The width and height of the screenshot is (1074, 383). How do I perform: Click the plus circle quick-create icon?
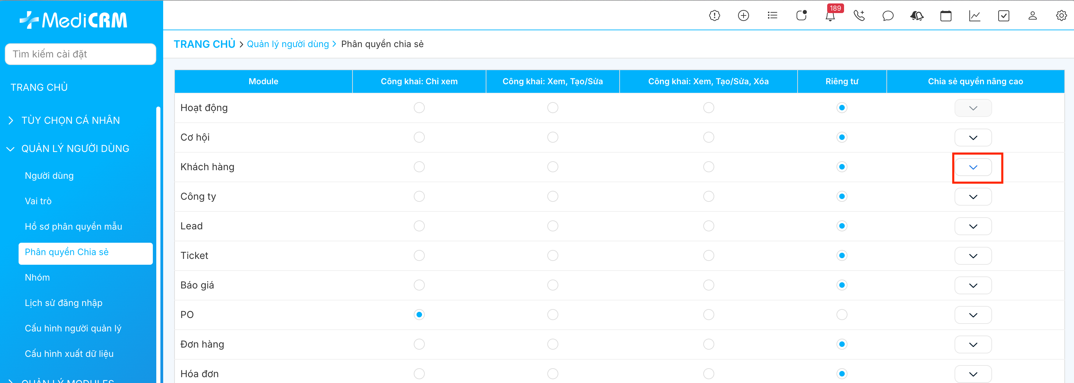pos(744,16)
